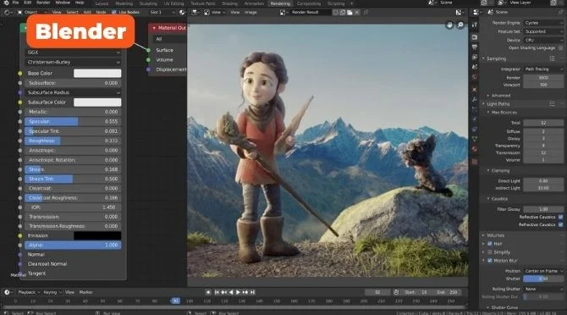
Task: Toggle the Reflective Caustics checkbox
Action: [561, 217]
